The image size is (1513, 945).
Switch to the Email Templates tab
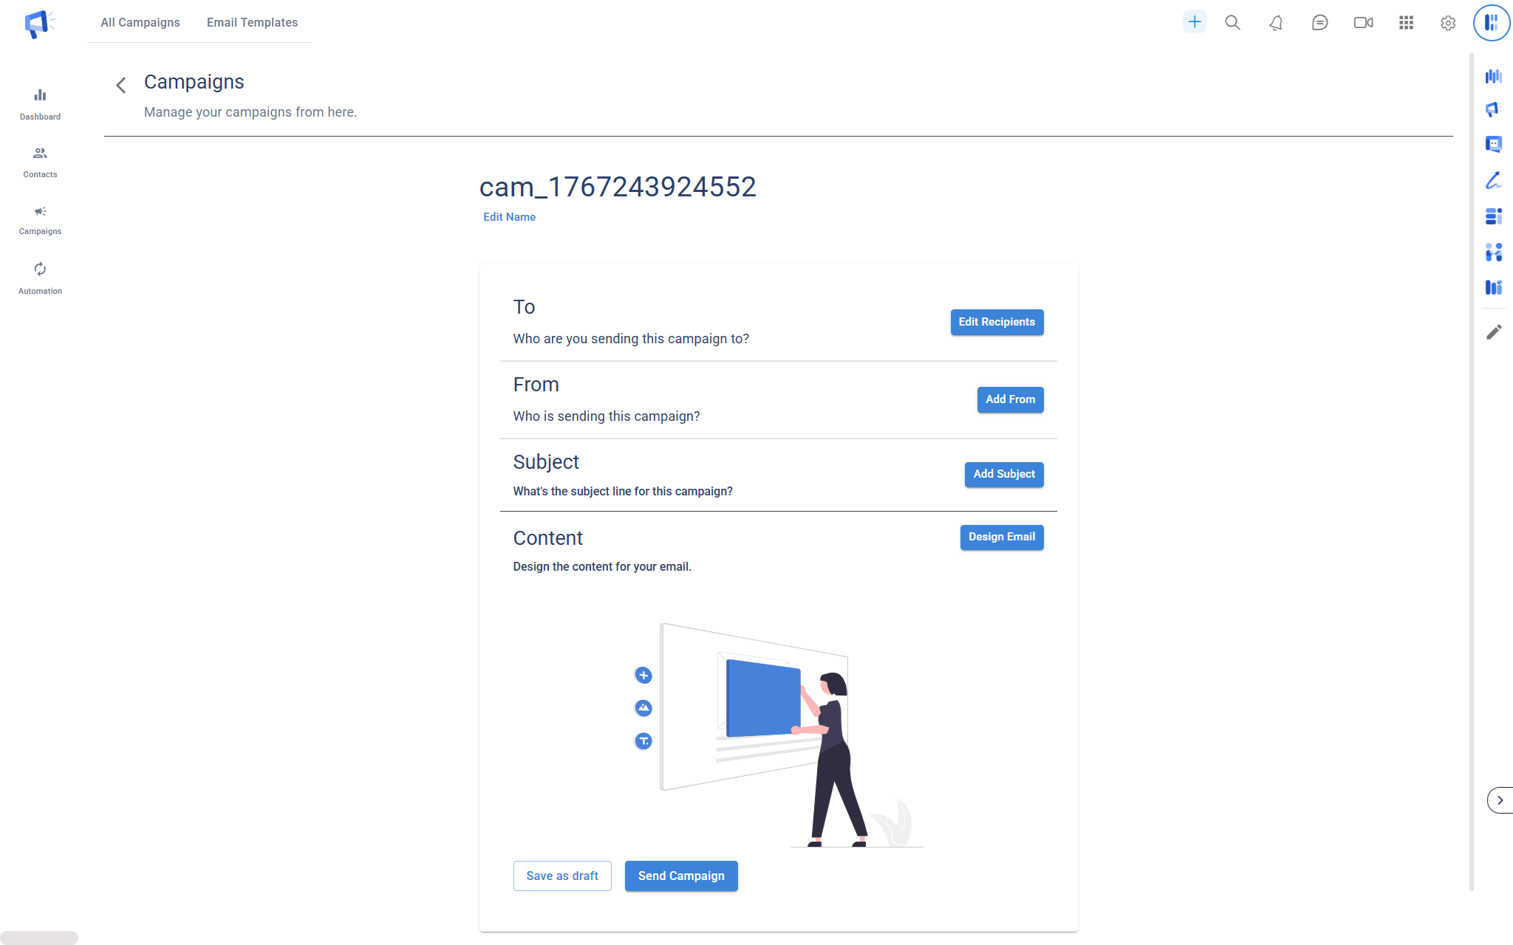click(x=252, y=22)
